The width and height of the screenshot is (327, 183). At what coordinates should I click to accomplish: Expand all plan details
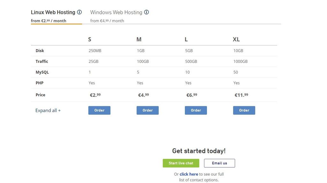click(x=48, y=110)
